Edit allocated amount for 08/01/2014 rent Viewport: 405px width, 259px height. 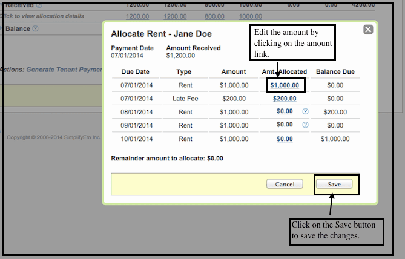tap(285, 111)
